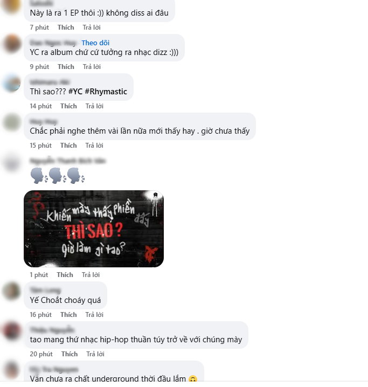
Task: Reply to the image comment from 1 phút
Action: [x=91, y=275]
